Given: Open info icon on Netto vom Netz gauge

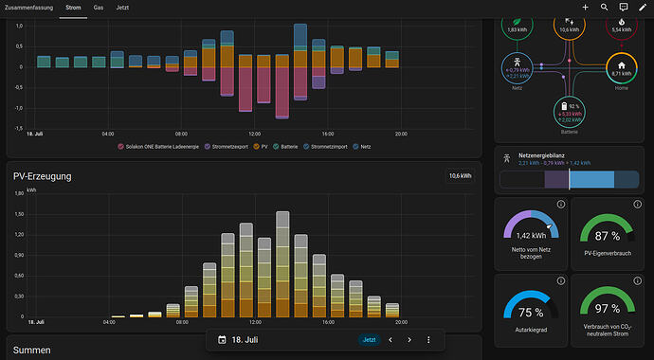Looking at the screenshot, I should (x=560, y=205).
